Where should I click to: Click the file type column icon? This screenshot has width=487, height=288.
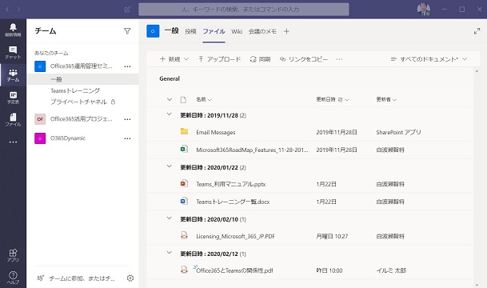tap(183, 99)
